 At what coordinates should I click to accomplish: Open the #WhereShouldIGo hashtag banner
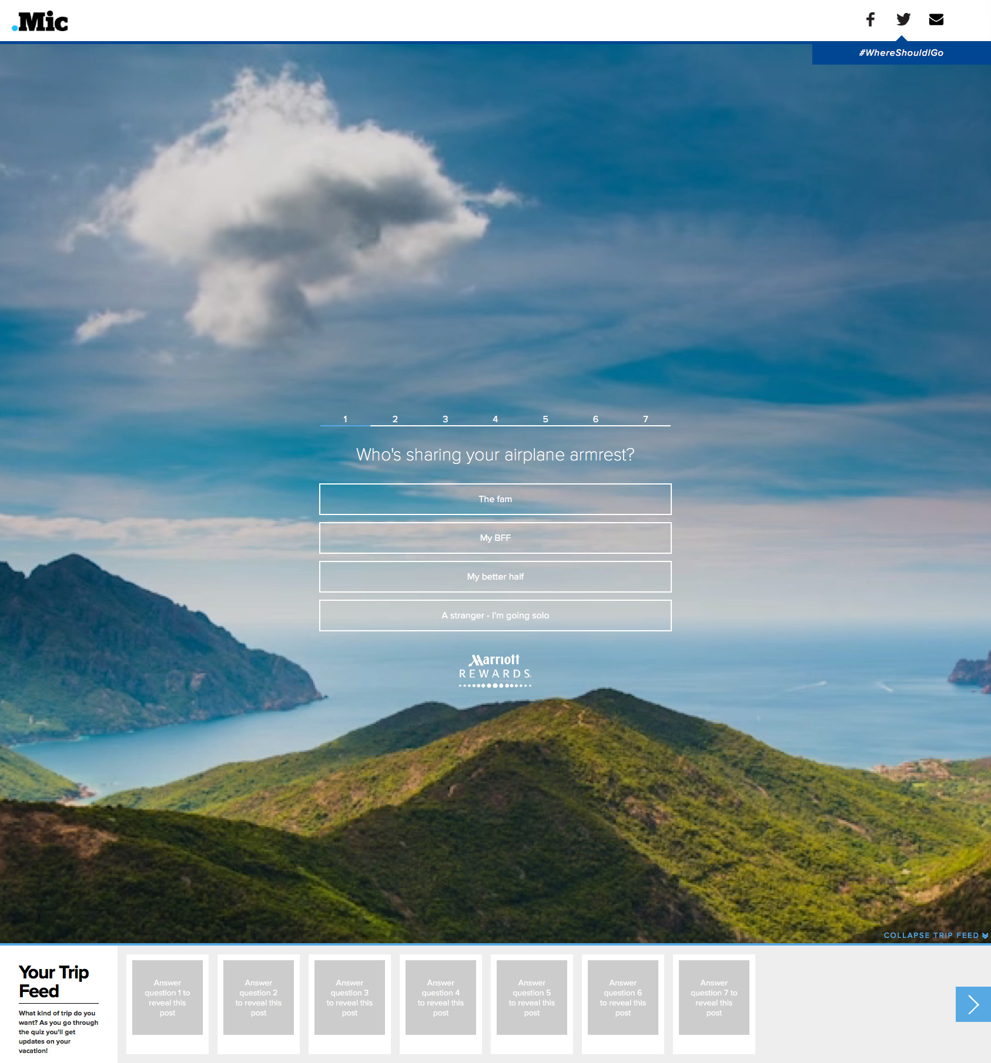point(900,53)
